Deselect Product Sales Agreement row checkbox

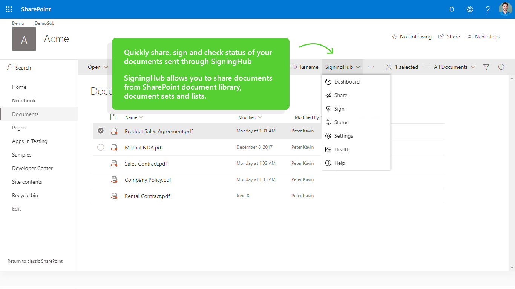(101, 131)
